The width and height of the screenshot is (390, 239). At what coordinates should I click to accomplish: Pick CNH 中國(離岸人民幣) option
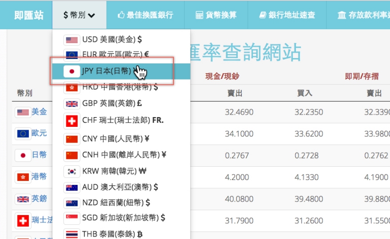point(121,155)
